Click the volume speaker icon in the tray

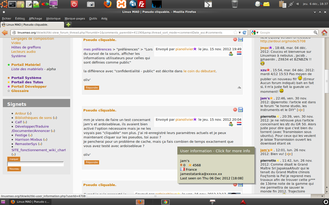[x=298, y=4]
